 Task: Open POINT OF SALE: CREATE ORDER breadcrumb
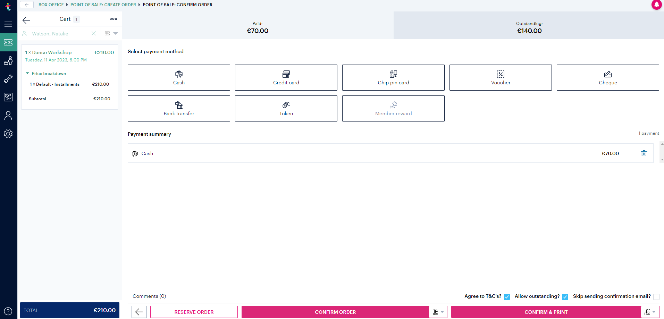click(x=103, y=5)
